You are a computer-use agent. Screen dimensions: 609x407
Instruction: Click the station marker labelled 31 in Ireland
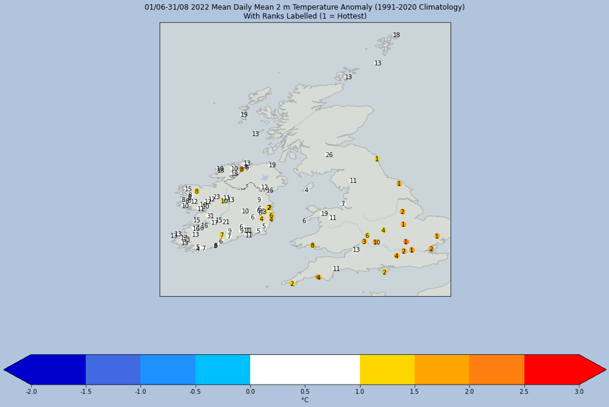(210, 216)
